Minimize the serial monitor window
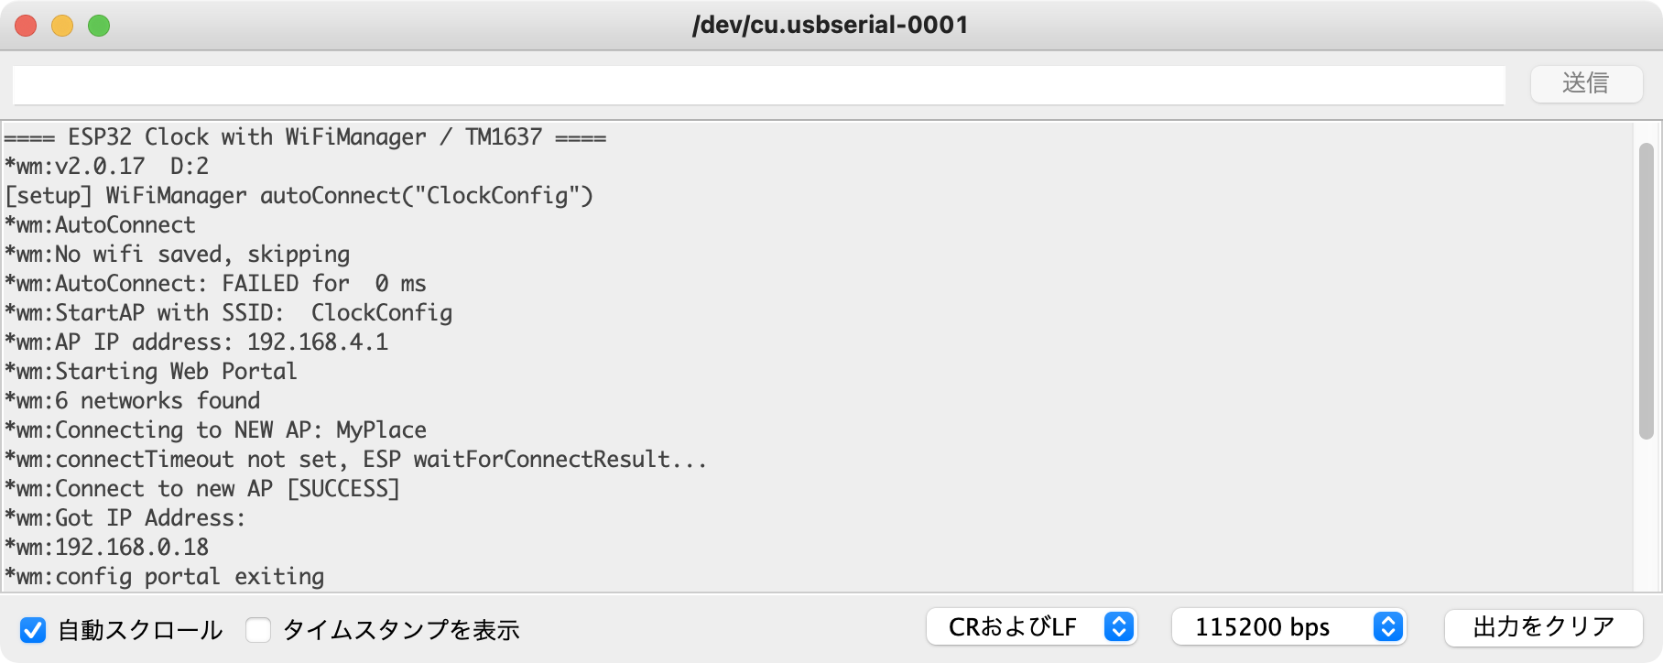This screenshot has width=1663, height=663. pyautogui.click(x=62, y=26)
